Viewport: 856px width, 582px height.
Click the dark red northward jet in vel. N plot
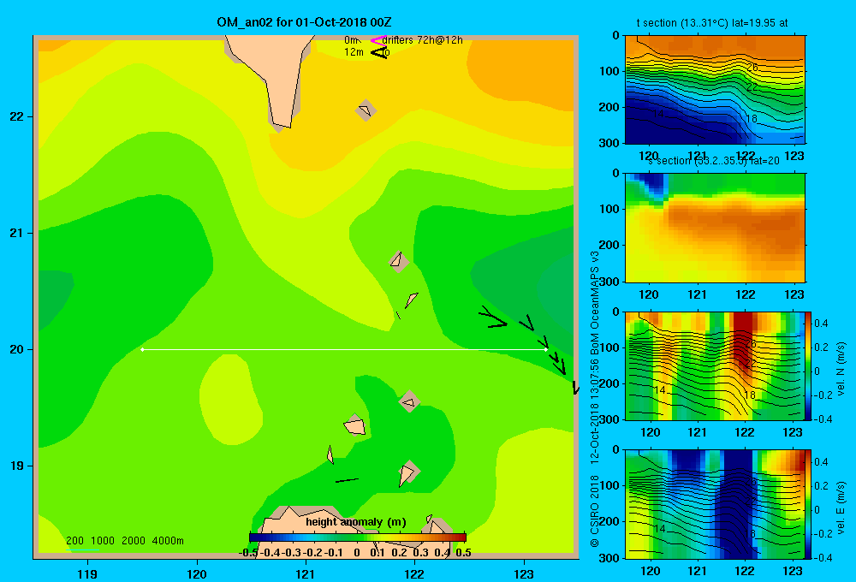click(742, 338)
